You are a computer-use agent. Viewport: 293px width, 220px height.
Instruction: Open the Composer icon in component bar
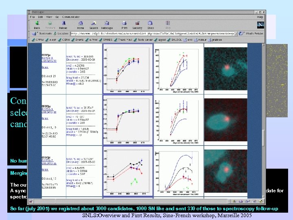coord(261,202)
